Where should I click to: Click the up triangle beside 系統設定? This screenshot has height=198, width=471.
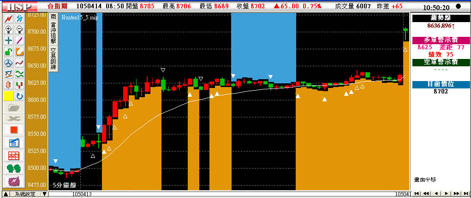click(6, 194)
